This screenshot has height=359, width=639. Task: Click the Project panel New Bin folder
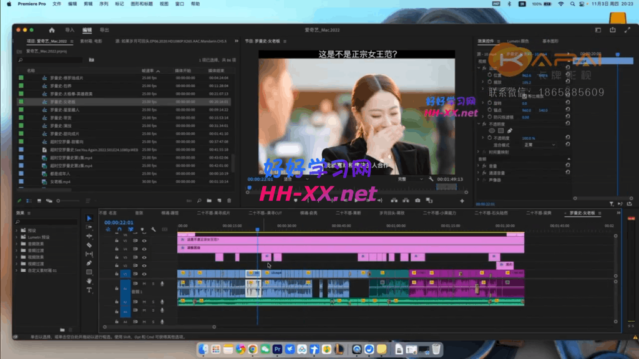pyautogui.click(x=209, y=201)
